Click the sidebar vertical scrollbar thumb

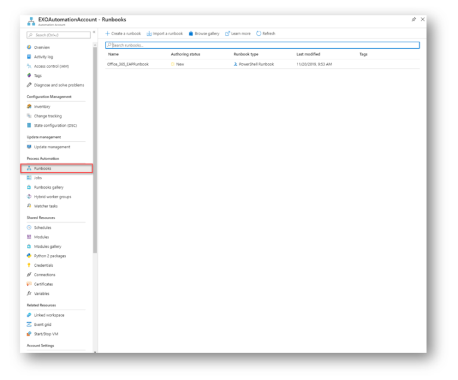tap(95, 149)
